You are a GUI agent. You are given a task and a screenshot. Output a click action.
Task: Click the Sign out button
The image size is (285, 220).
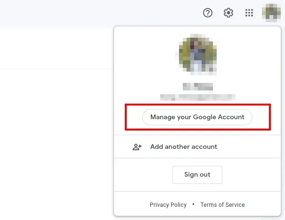pos(197,175)
